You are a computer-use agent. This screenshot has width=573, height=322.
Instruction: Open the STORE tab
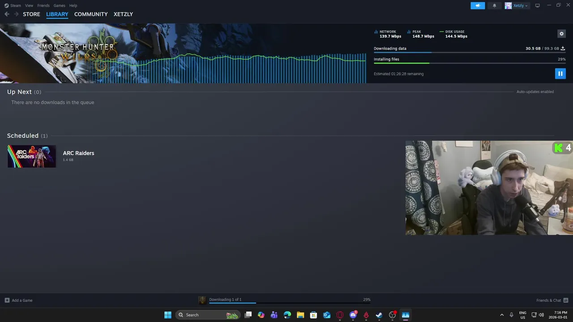tap(31, 14)
